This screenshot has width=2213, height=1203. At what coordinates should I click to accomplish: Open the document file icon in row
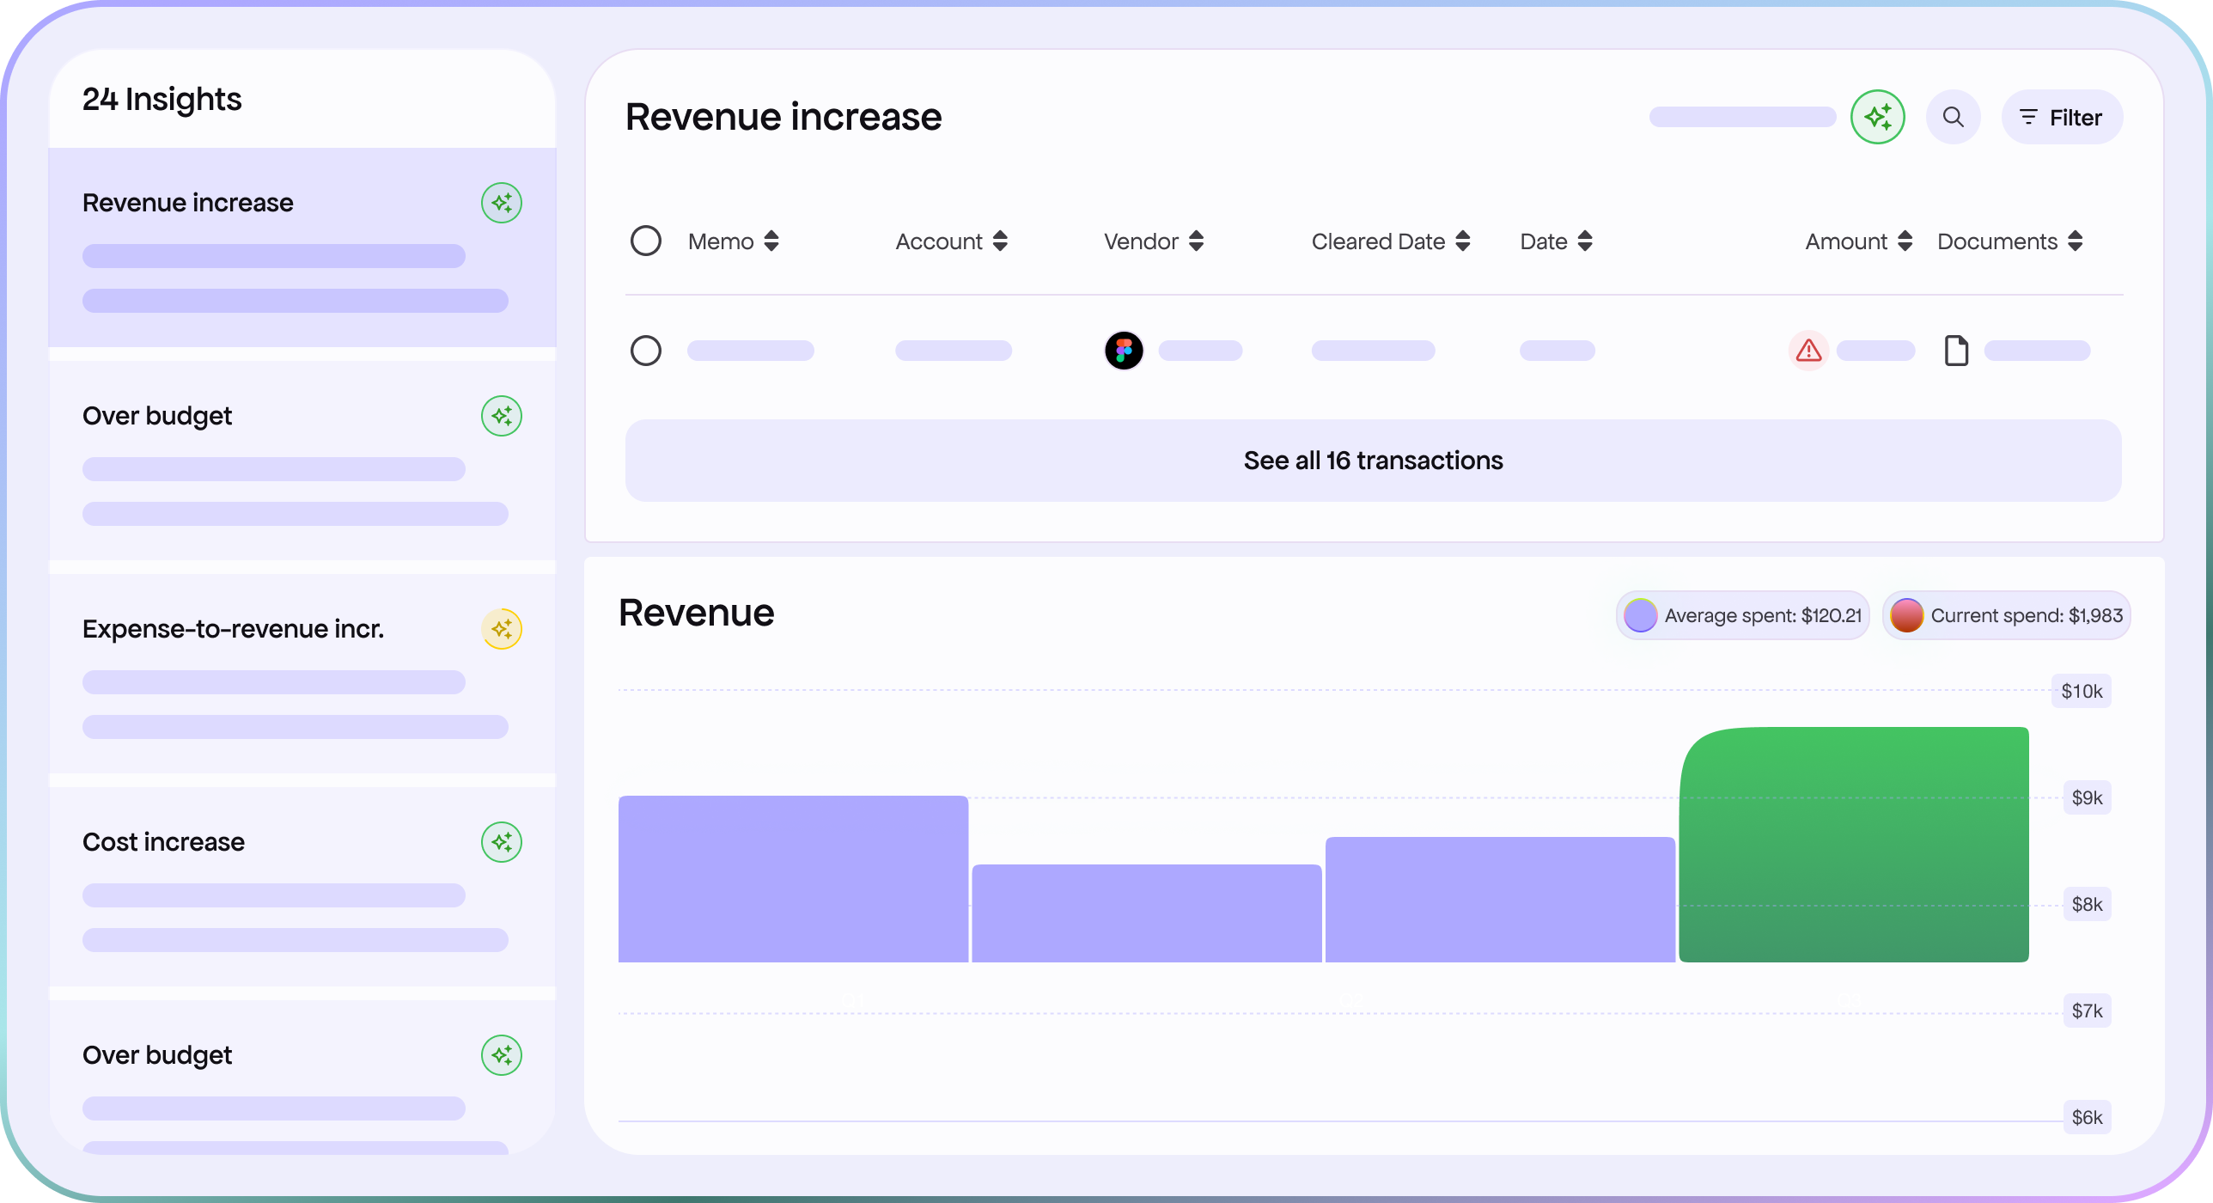pos(1956,351)
